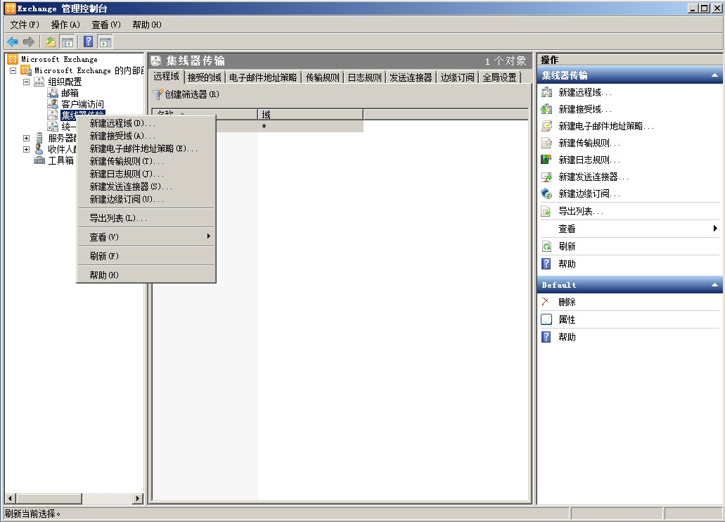The width and height of the screenshot is (725, 522).
Task: Collapse the Default actions section
Action: pos(714,285)
